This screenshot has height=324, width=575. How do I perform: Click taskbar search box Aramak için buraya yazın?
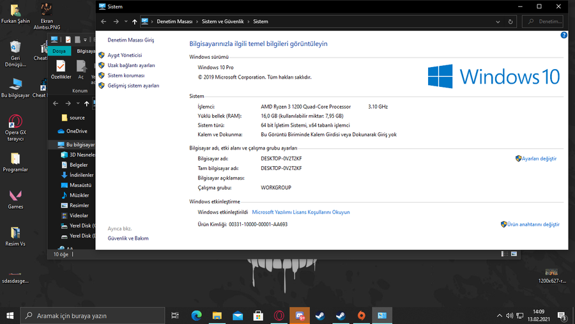point(93,316)
